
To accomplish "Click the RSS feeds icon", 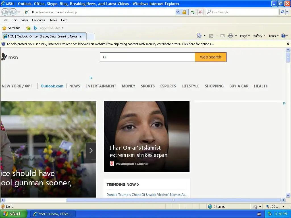I will 211,36.
